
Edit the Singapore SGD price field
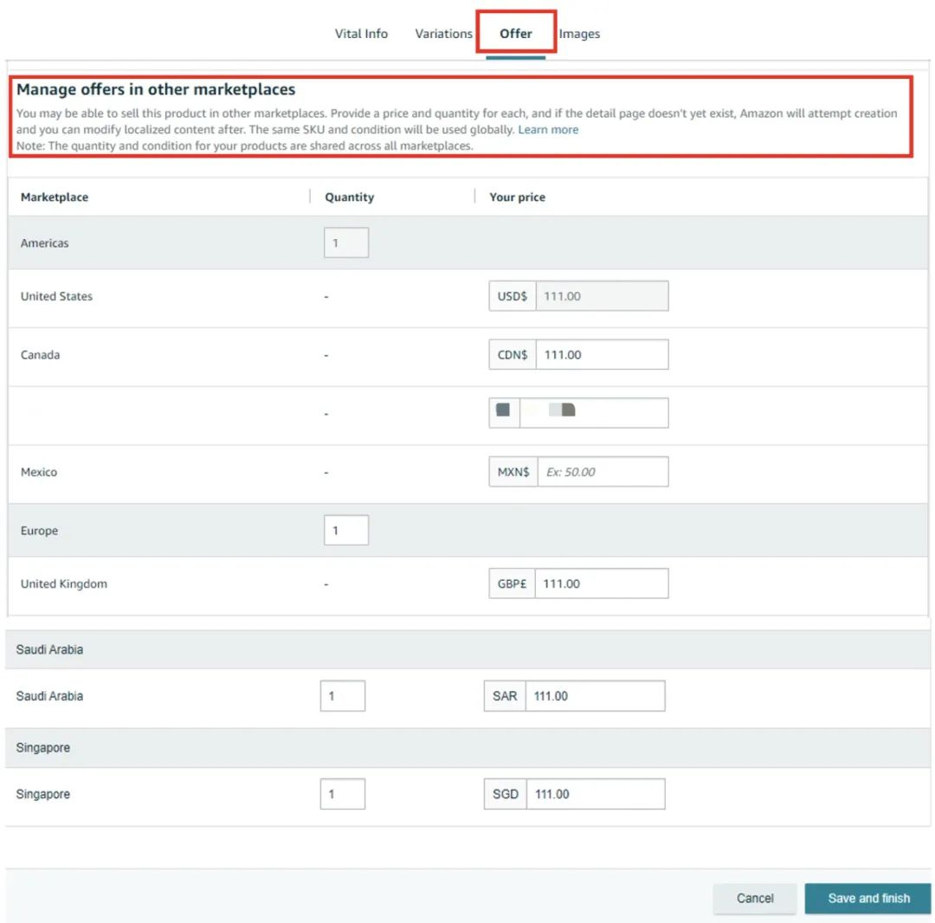click(594, 794)
